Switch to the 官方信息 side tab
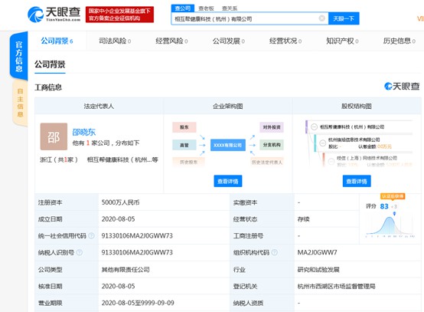 [18, 56]
